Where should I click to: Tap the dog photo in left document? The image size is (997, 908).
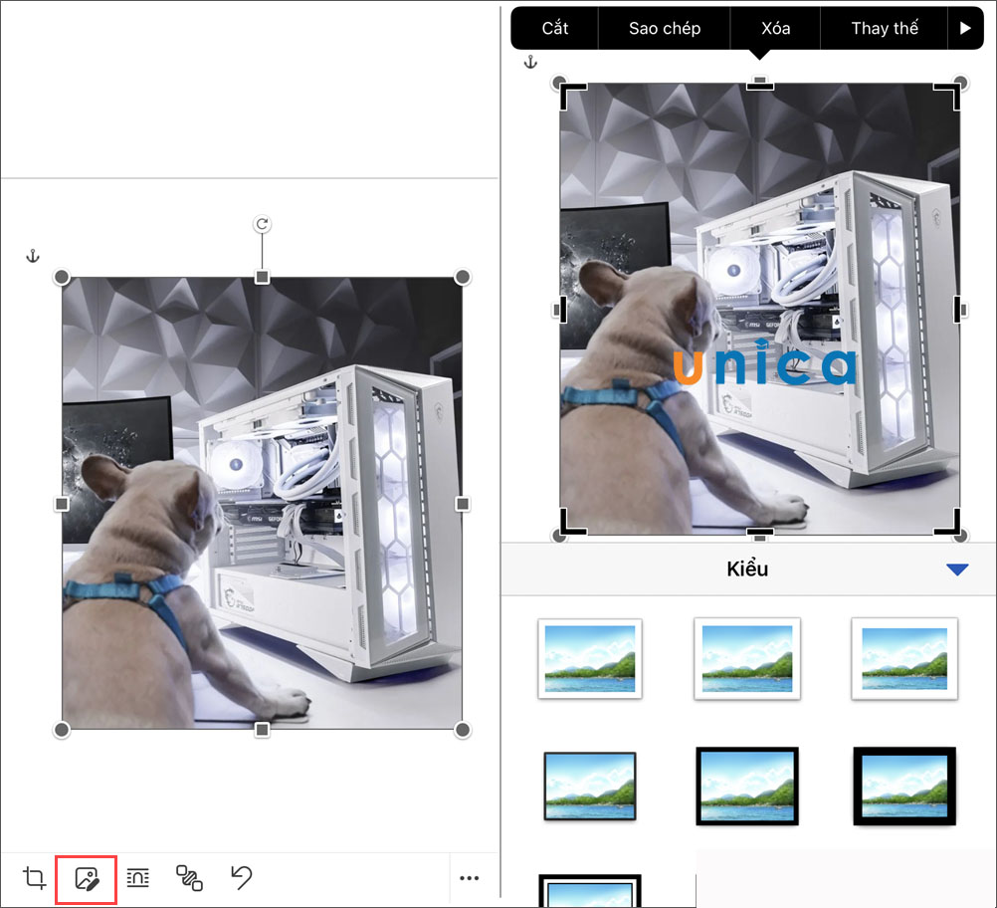262,503
